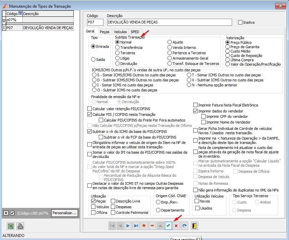289x240 pixels.
Task: Go to the first record
Action: click(112, 226)
